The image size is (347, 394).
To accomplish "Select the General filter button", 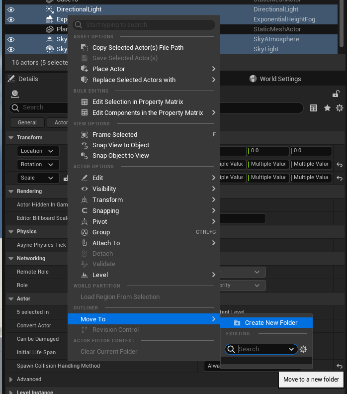I will point(27,122).
